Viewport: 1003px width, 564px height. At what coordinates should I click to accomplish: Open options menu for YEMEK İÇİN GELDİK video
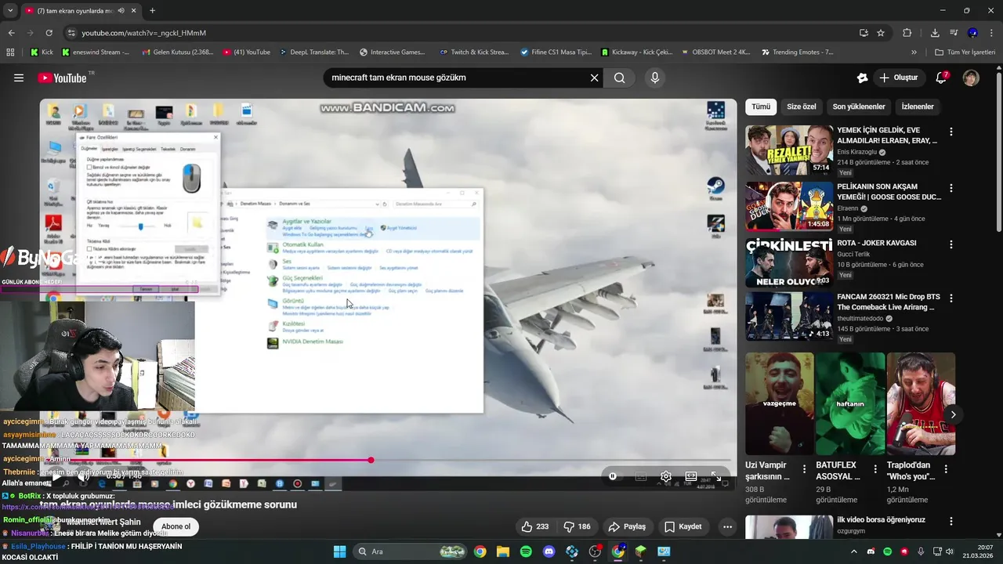coord(951,132)
